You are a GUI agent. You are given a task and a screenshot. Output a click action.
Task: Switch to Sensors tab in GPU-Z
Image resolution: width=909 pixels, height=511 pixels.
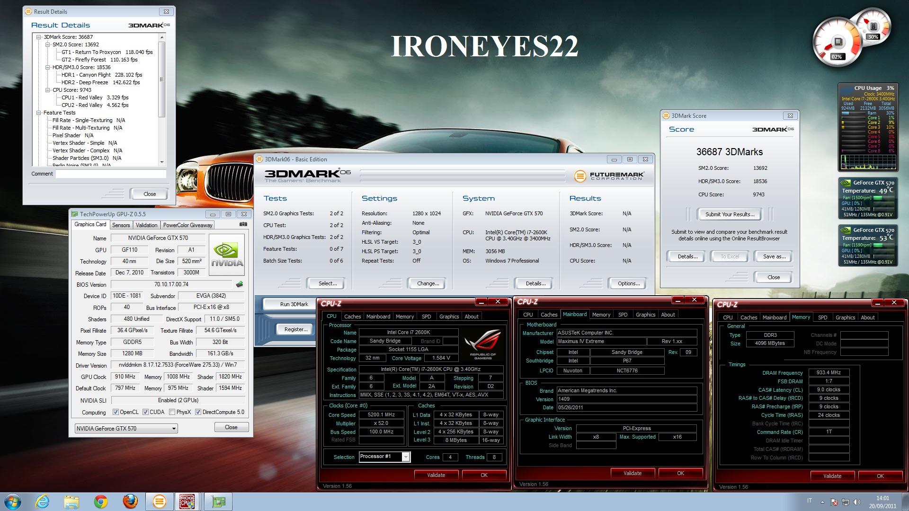pyautogui.click(x=121, y=225)
